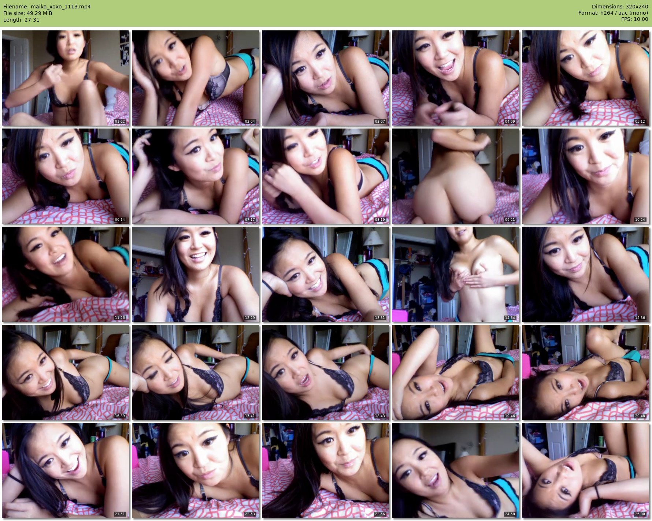Click the frame timestamped 24:58
Screen dimensions: 652x521
click(x=456, y=470)
